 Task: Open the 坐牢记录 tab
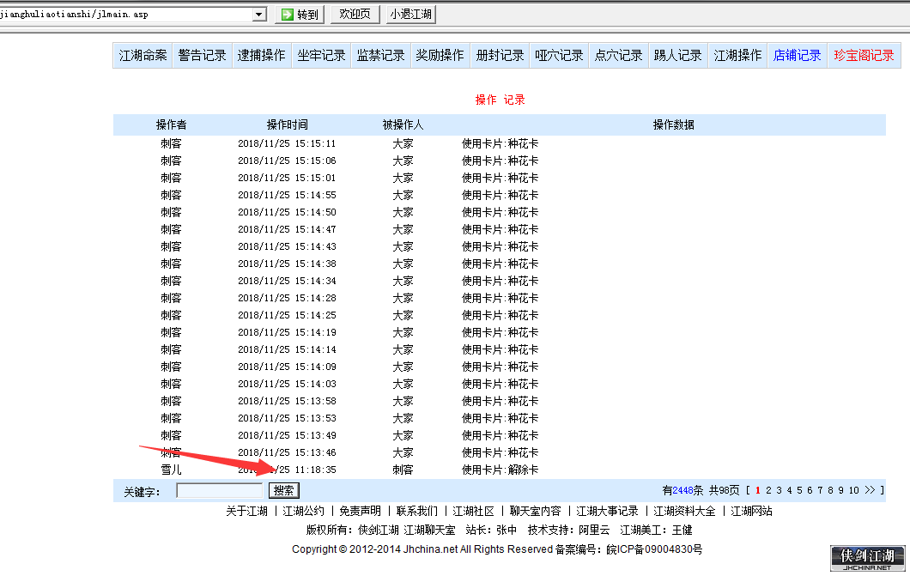321,56
